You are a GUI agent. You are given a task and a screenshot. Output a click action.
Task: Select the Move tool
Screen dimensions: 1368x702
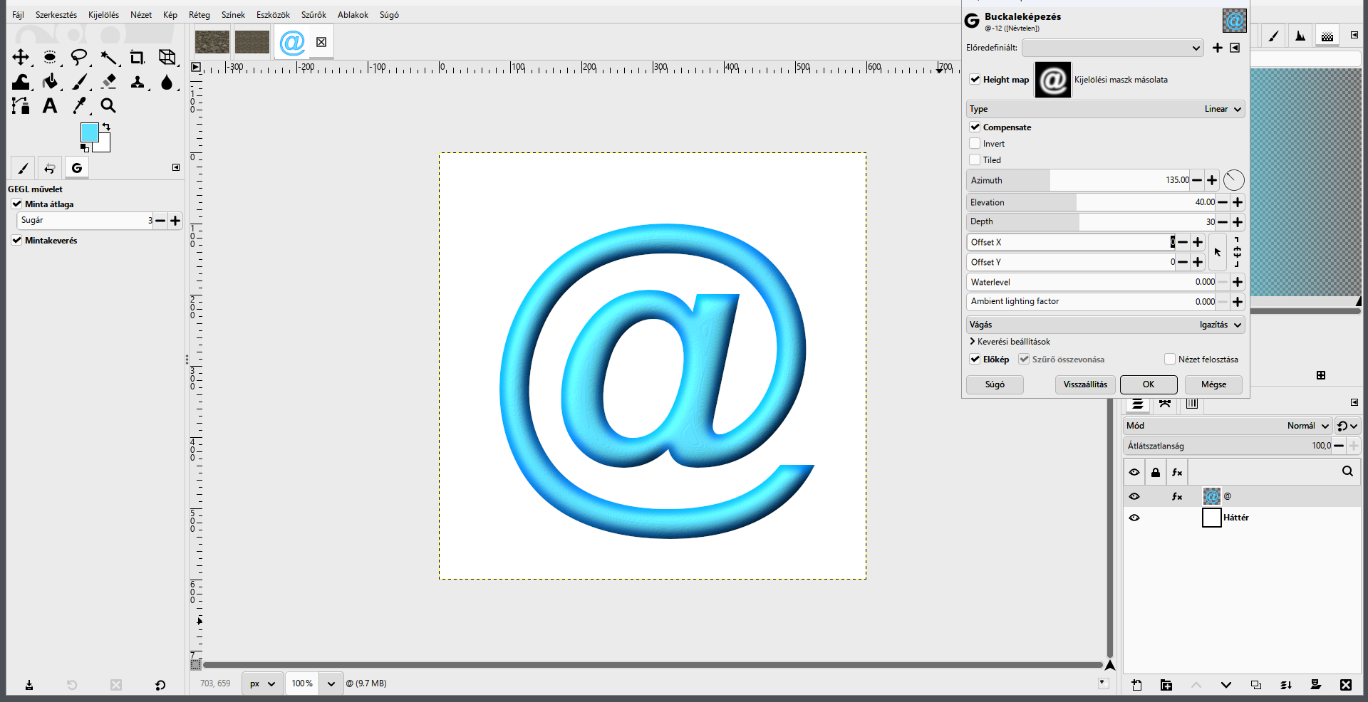(21, 57)
